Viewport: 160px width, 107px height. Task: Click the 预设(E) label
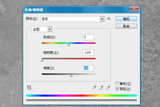(32, 19)
